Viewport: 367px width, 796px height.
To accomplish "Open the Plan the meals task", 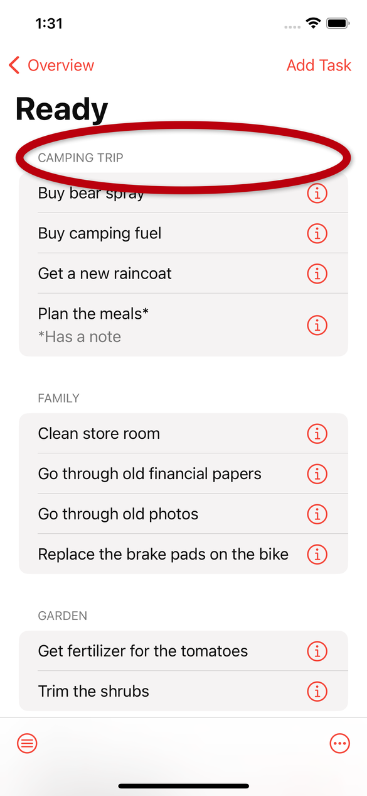I will tap(183, 325).
